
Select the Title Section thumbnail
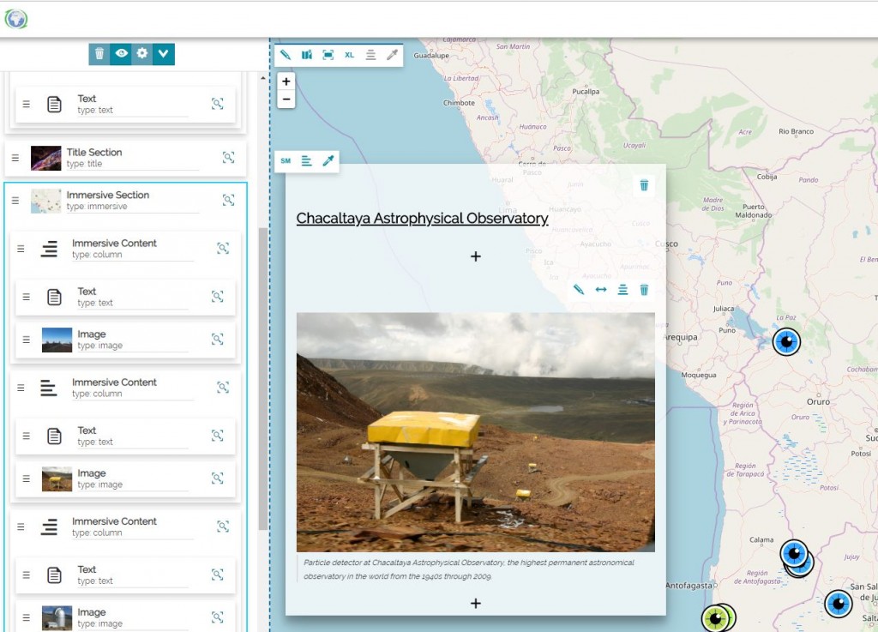point(46,158)
